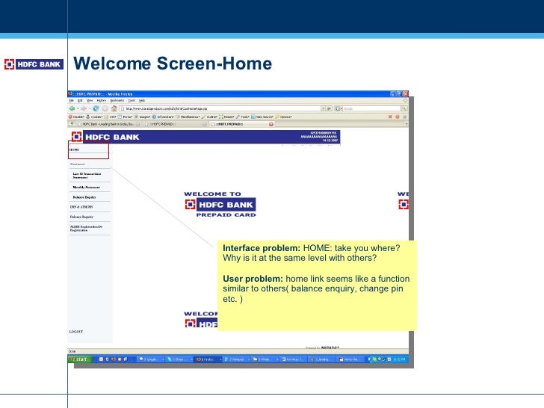544x408 pixels.
Task: Open the History menu in Firefox
Action: 102,101
